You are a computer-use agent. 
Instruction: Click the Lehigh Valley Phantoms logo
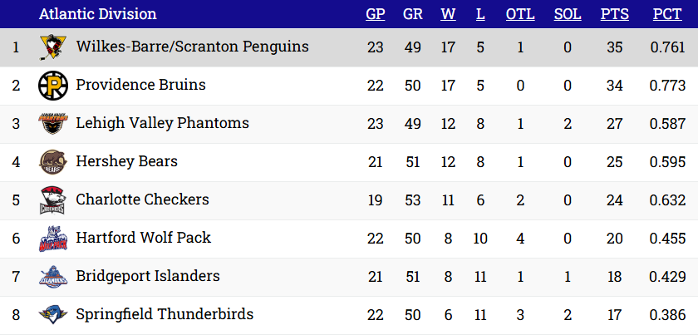(x=52, y=124)
